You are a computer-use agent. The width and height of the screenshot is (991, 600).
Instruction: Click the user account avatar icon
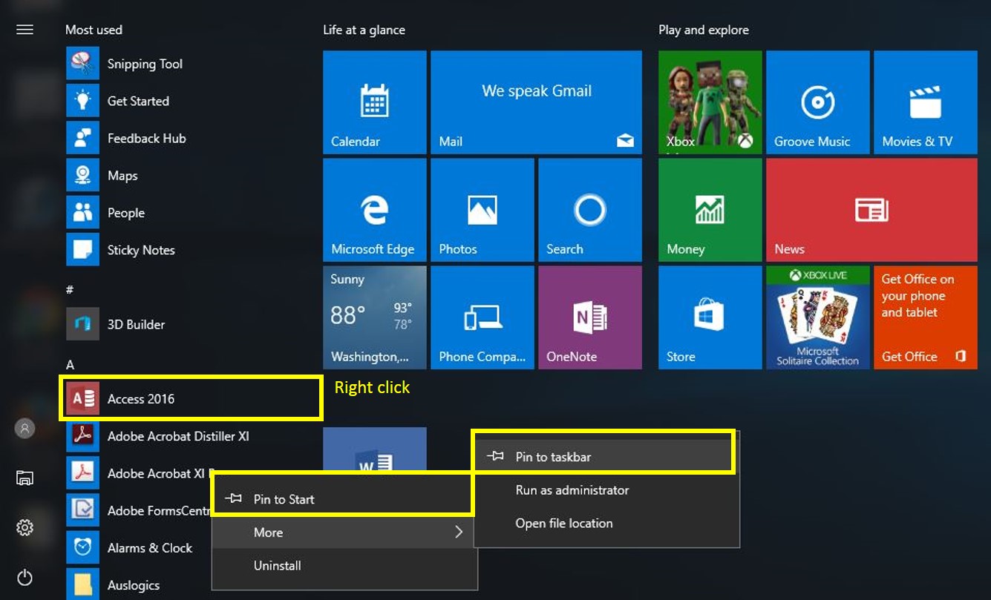(x=24, y=428)
